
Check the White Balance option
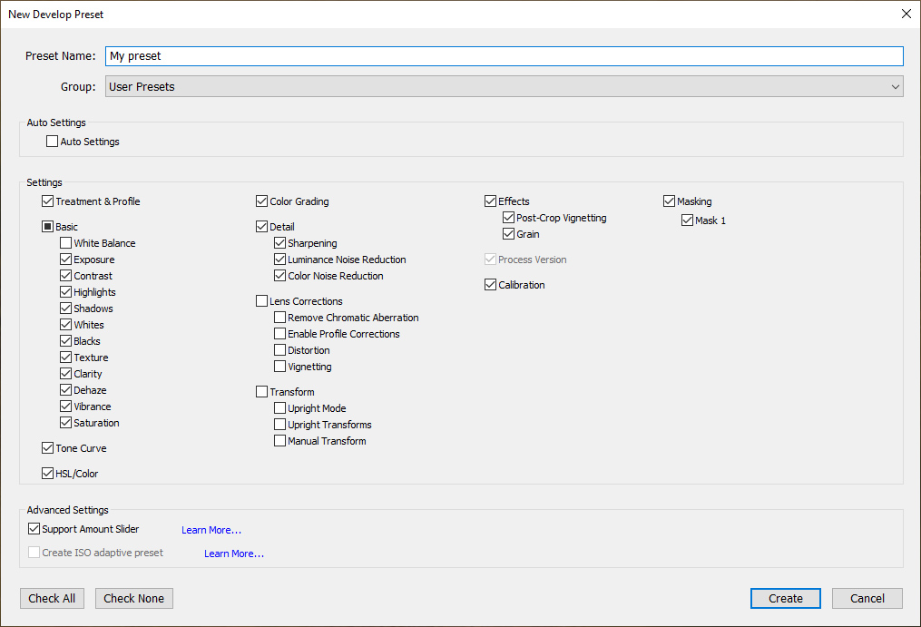[66, 243]
